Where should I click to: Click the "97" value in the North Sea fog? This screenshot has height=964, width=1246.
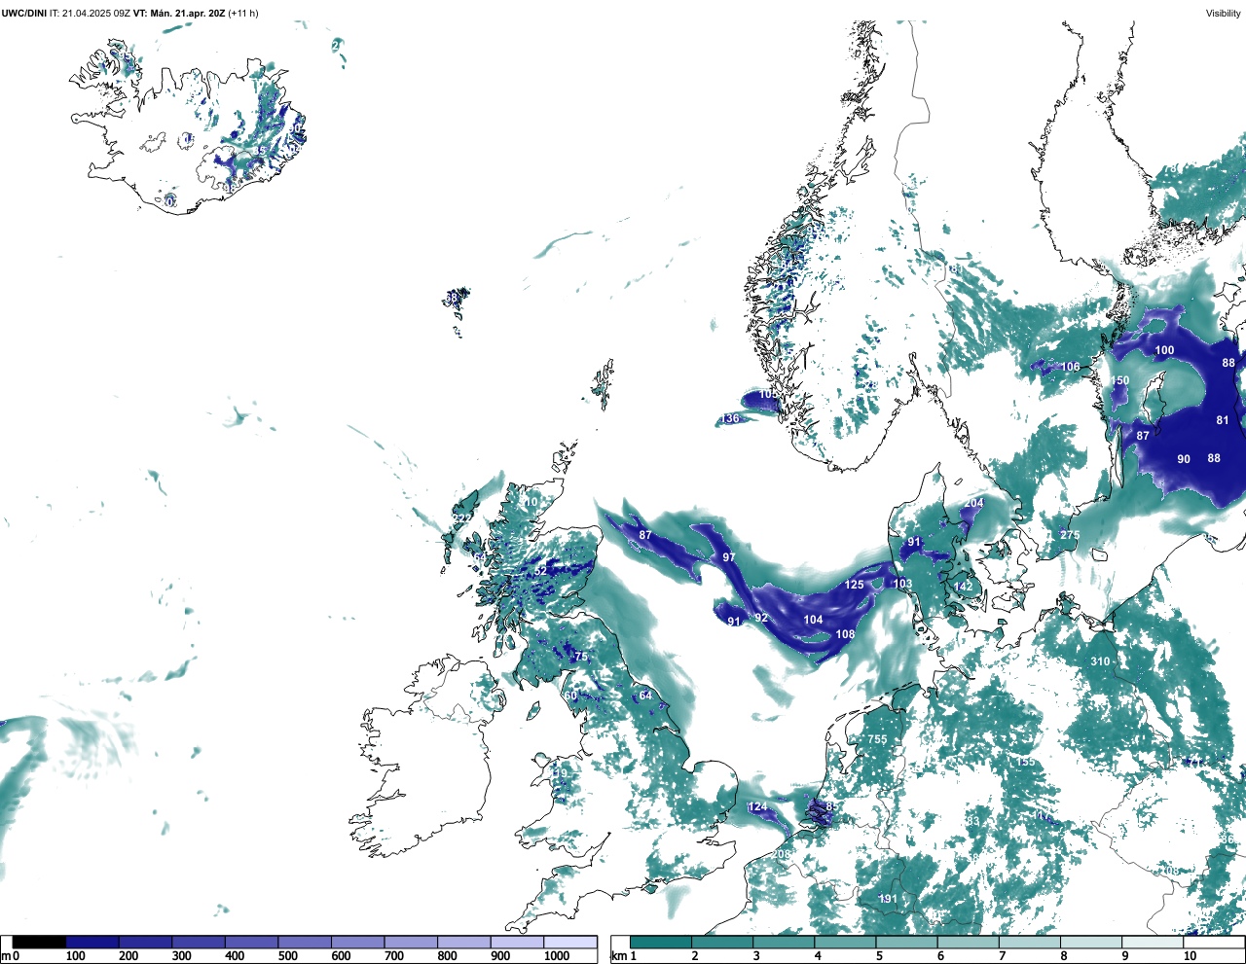[x=728, y=557]
